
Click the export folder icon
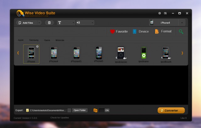27,110
